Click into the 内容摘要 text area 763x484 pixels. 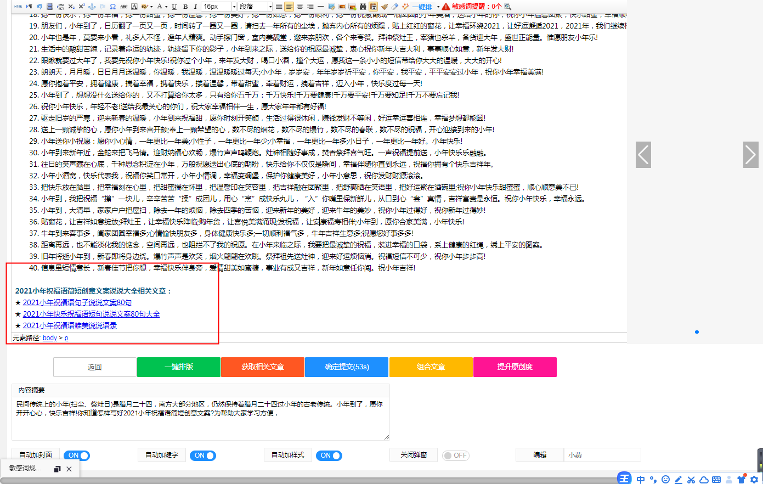tap(201, 418)
